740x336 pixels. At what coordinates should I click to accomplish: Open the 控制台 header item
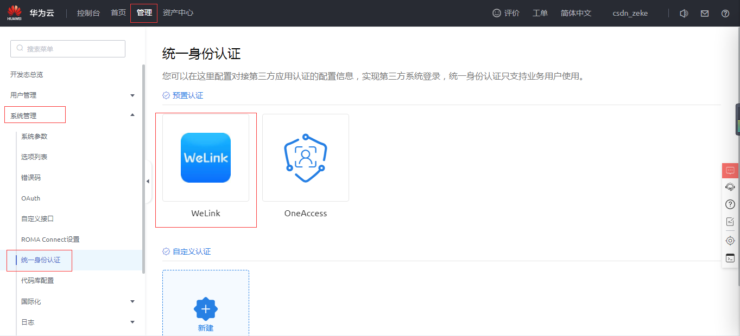88,13
